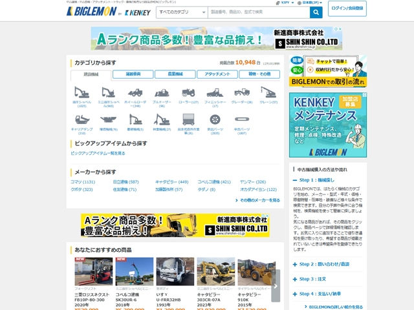Image resolution: width=414 pixels, height=310 pixels.
Task: Click the ログイン/会員登録 button
Action: point(347,8)
